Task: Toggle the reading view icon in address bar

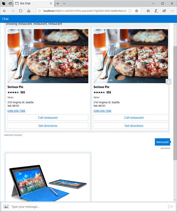Action: tap(130, 11)
